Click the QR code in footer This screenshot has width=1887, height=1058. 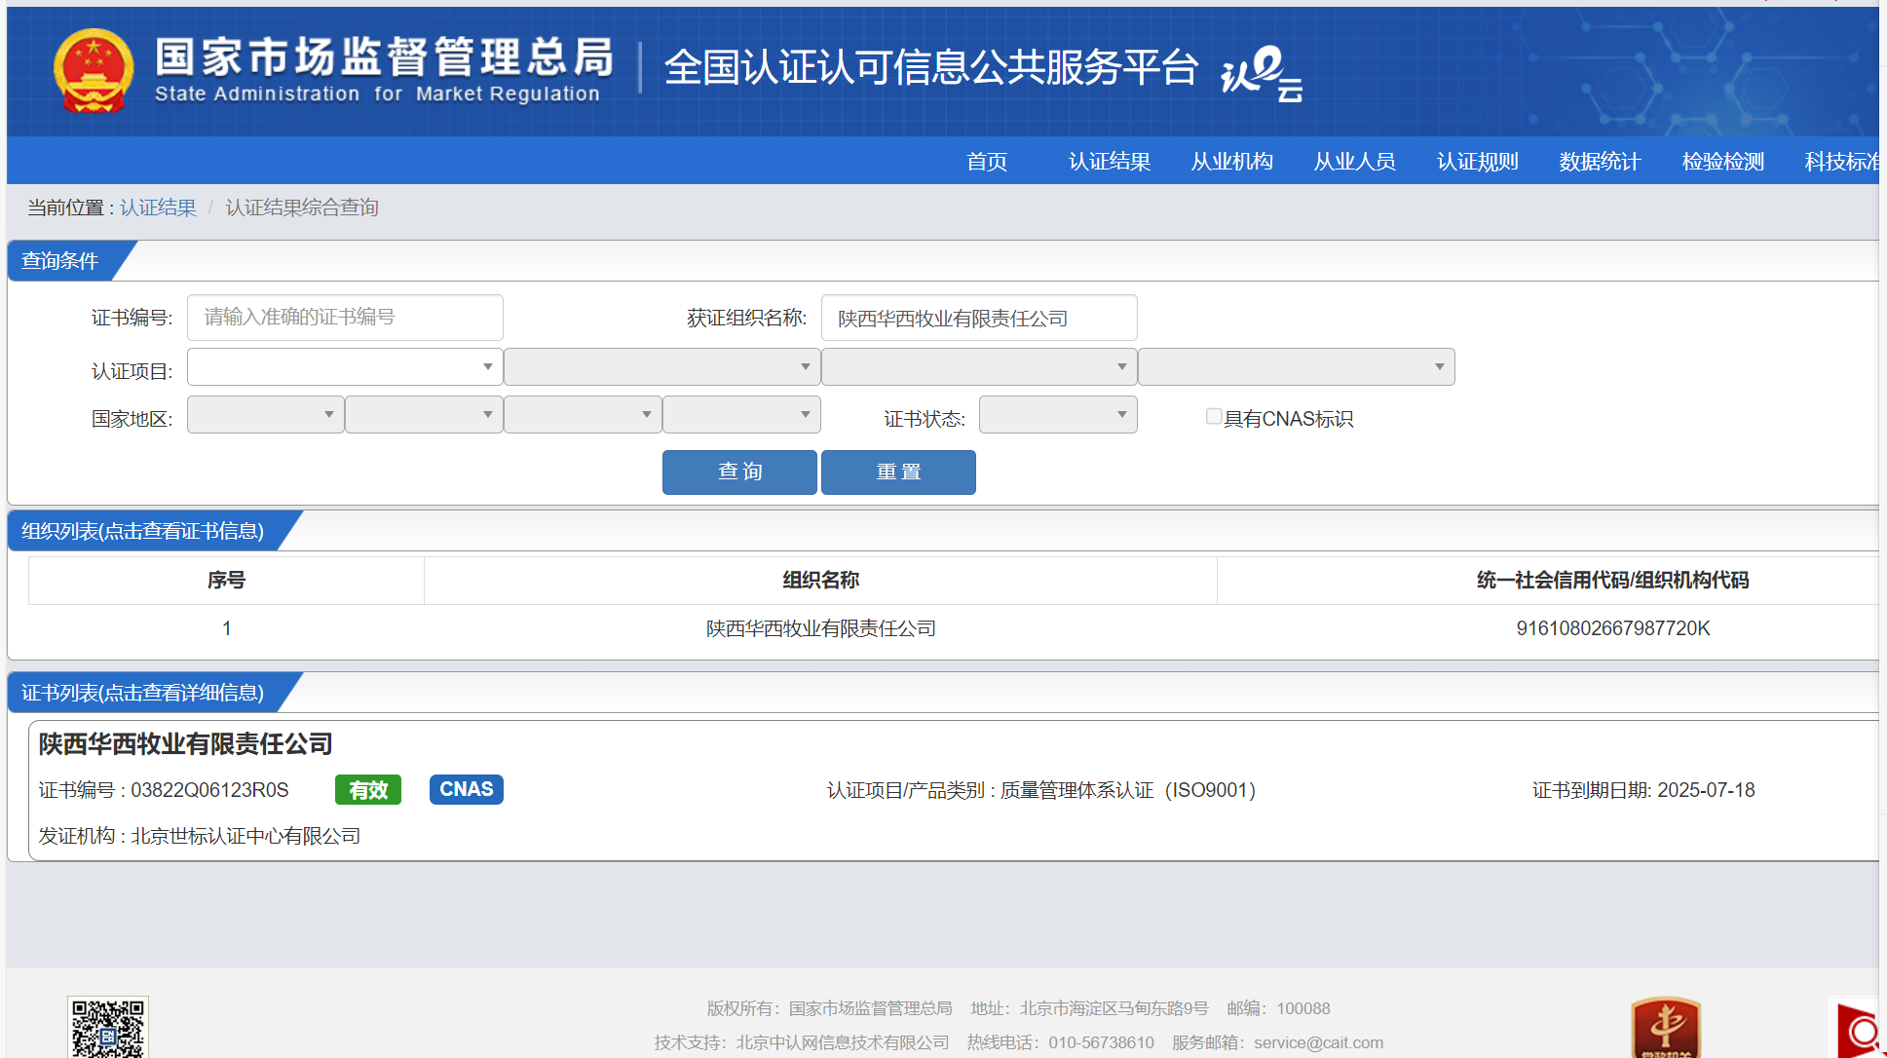pyautogui.click(x=107, y=1027)
